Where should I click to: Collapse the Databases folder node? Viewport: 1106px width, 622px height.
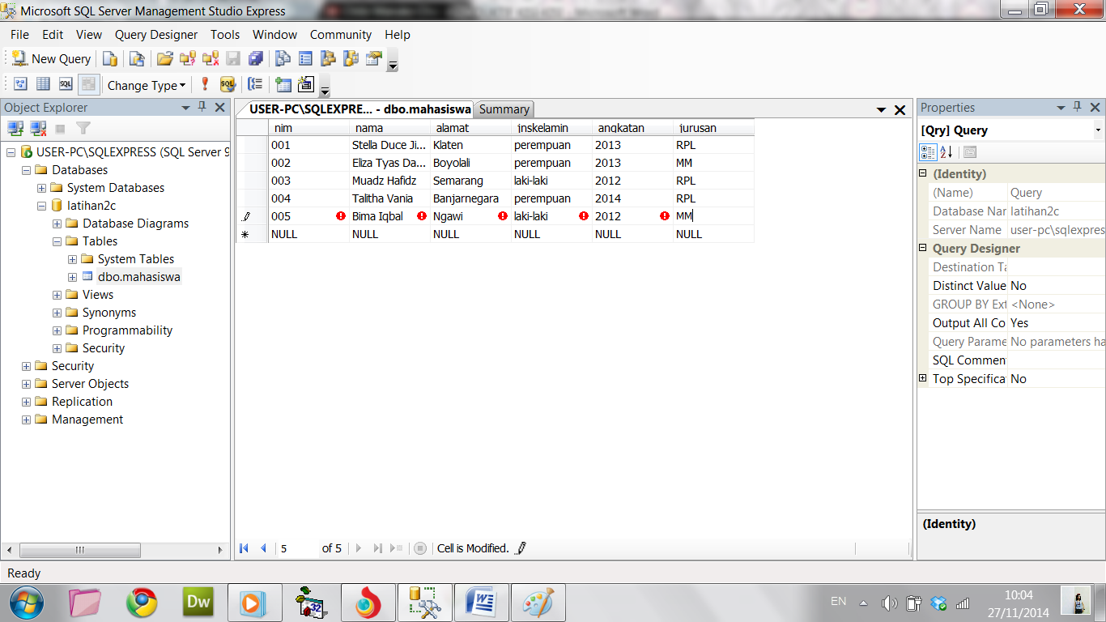pyautogui.click(x=26, y=170)
